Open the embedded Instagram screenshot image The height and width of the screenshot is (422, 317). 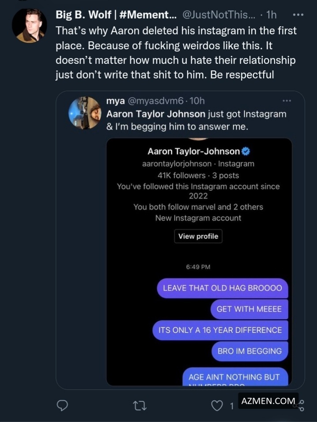pyautogui.click(x=199, y=261)
